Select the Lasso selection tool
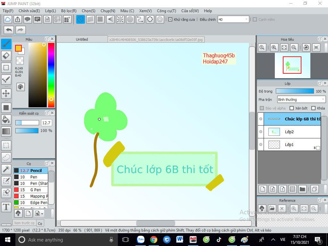The width and height of the screenshot is (328, 246). point(6,157)
